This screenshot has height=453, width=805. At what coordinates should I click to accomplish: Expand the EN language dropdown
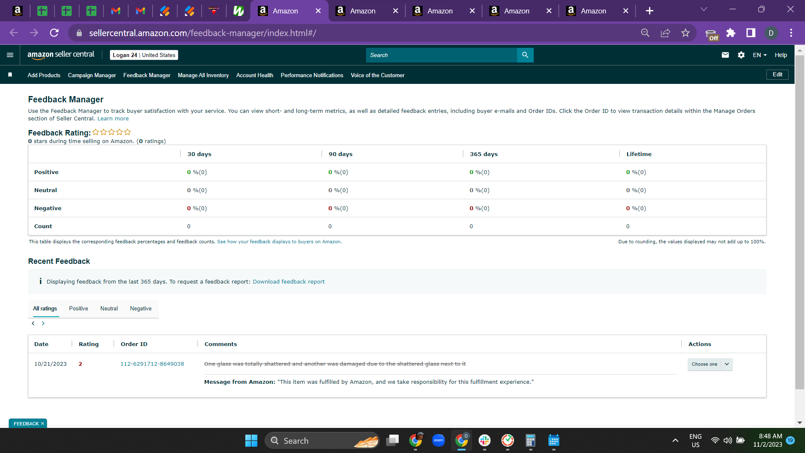(760, 55)
